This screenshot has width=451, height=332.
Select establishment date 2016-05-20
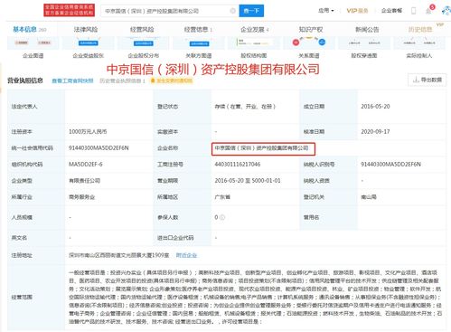pos(375,106)
